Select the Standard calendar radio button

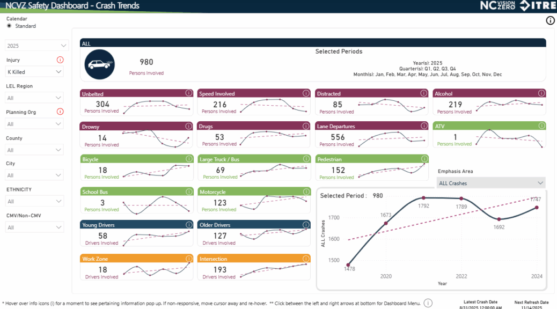[9, 26]
